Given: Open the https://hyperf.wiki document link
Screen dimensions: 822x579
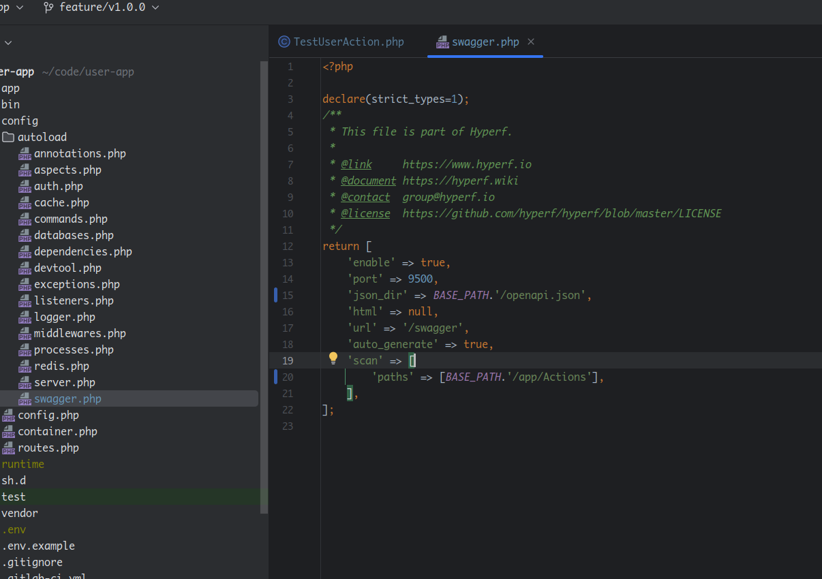Looking at the screenshot, I should [x=460, y=181].
